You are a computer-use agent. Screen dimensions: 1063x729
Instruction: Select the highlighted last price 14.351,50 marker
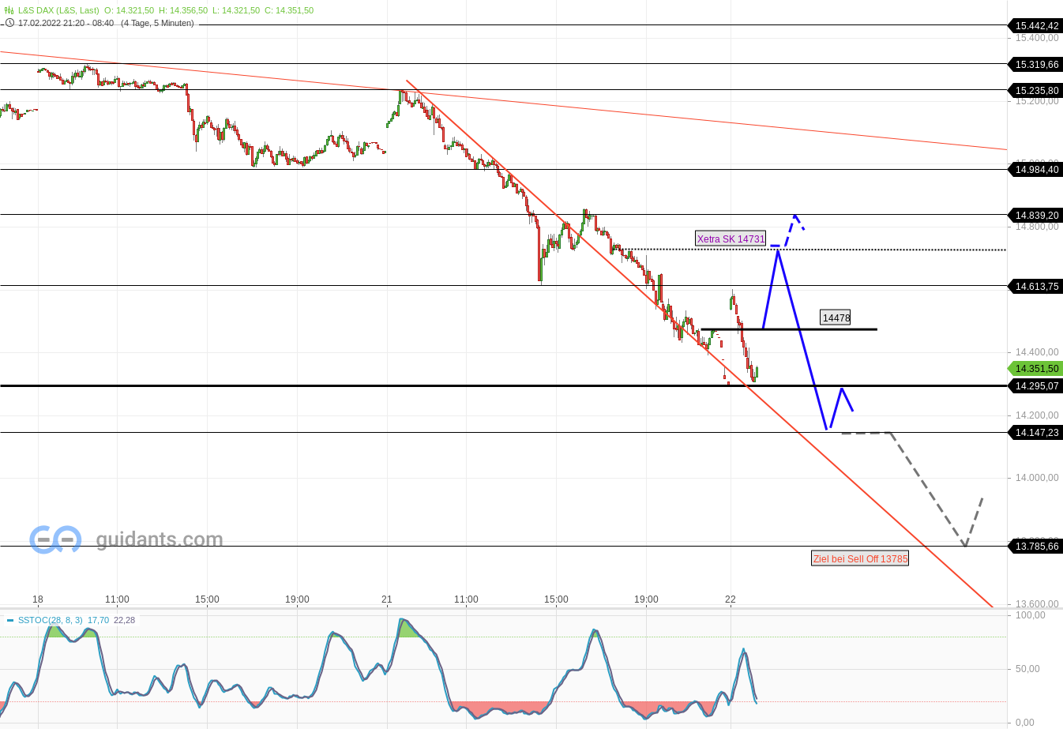[x=1035, y=368]
